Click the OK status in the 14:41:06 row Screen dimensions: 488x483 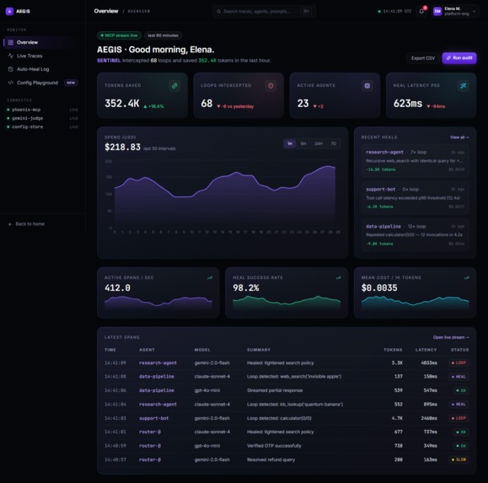pyautogui.click(x=461, y=390)
